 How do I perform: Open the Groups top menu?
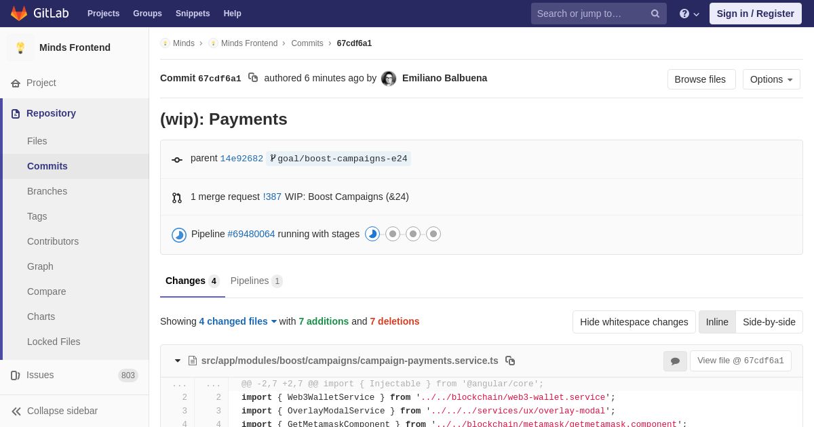pyautogui.click(x=147, y=14)
